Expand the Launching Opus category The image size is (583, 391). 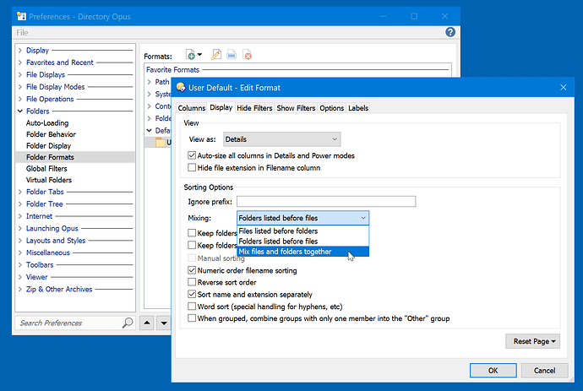tap(20, 228)
